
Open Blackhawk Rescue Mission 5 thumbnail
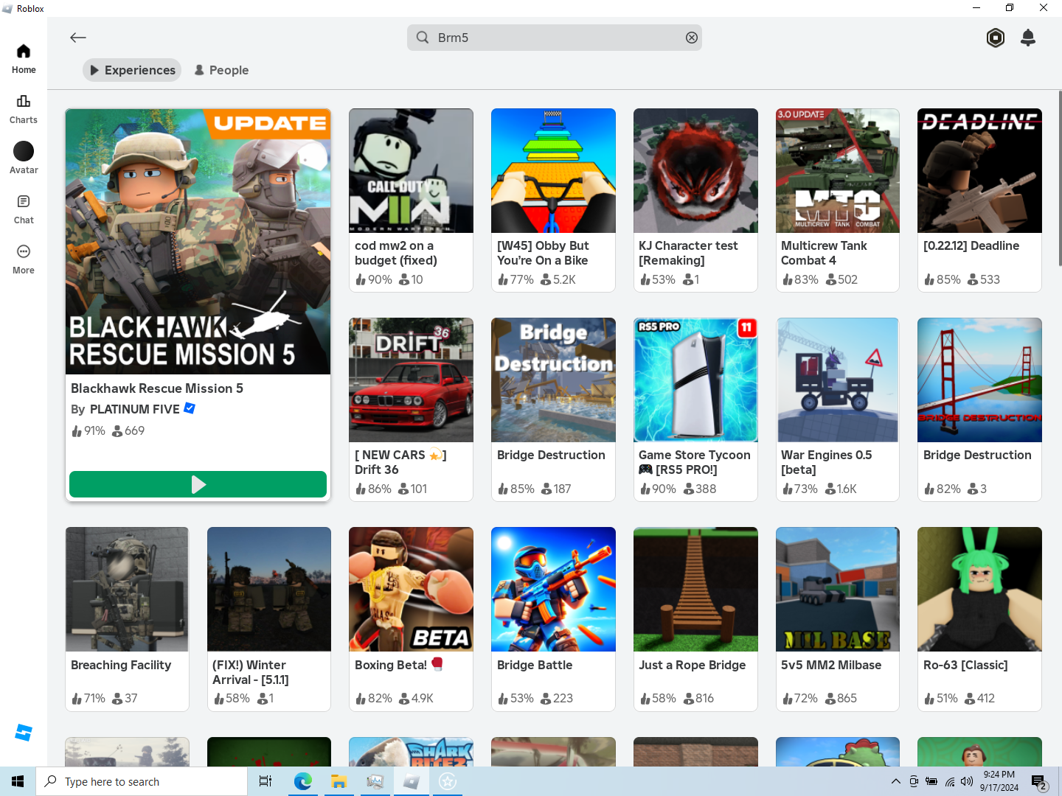click(198, 242)
